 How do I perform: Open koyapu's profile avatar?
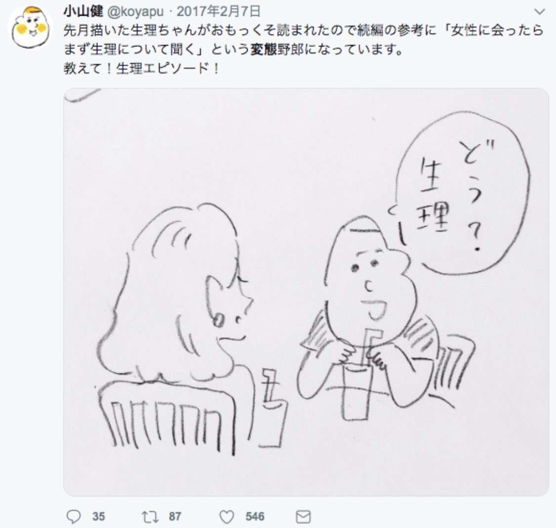click(x=30, y=28)
